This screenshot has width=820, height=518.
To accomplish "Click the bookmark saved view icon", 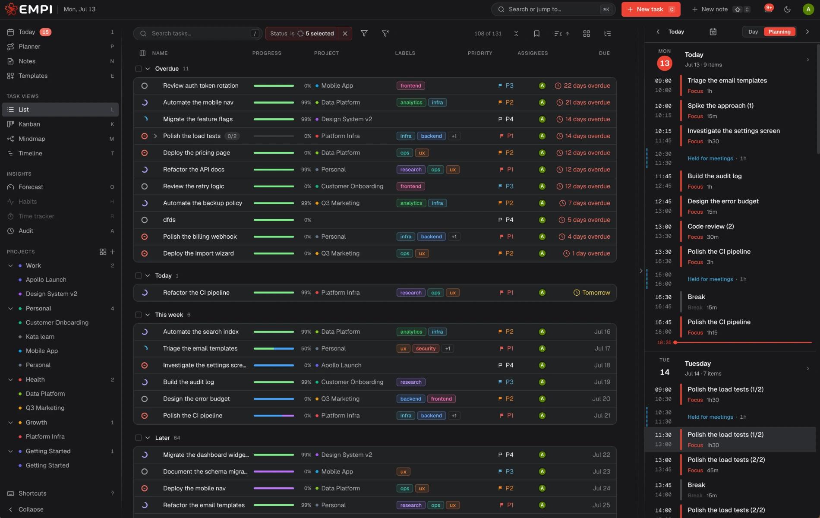I will [536, 33].
